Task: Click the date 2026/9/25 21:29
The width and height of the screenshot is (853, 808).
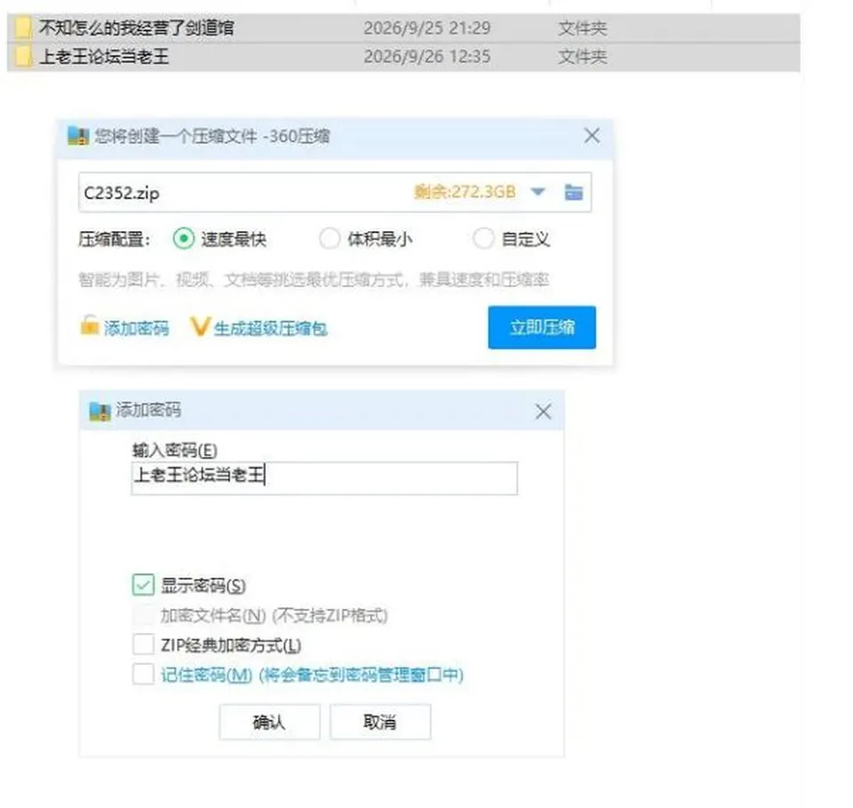Action: click(427, 28)
